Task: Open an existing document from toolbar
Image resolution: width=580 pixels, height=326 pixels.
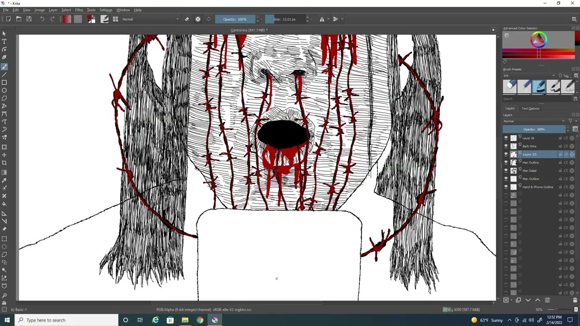Action: tap(19, 19)
